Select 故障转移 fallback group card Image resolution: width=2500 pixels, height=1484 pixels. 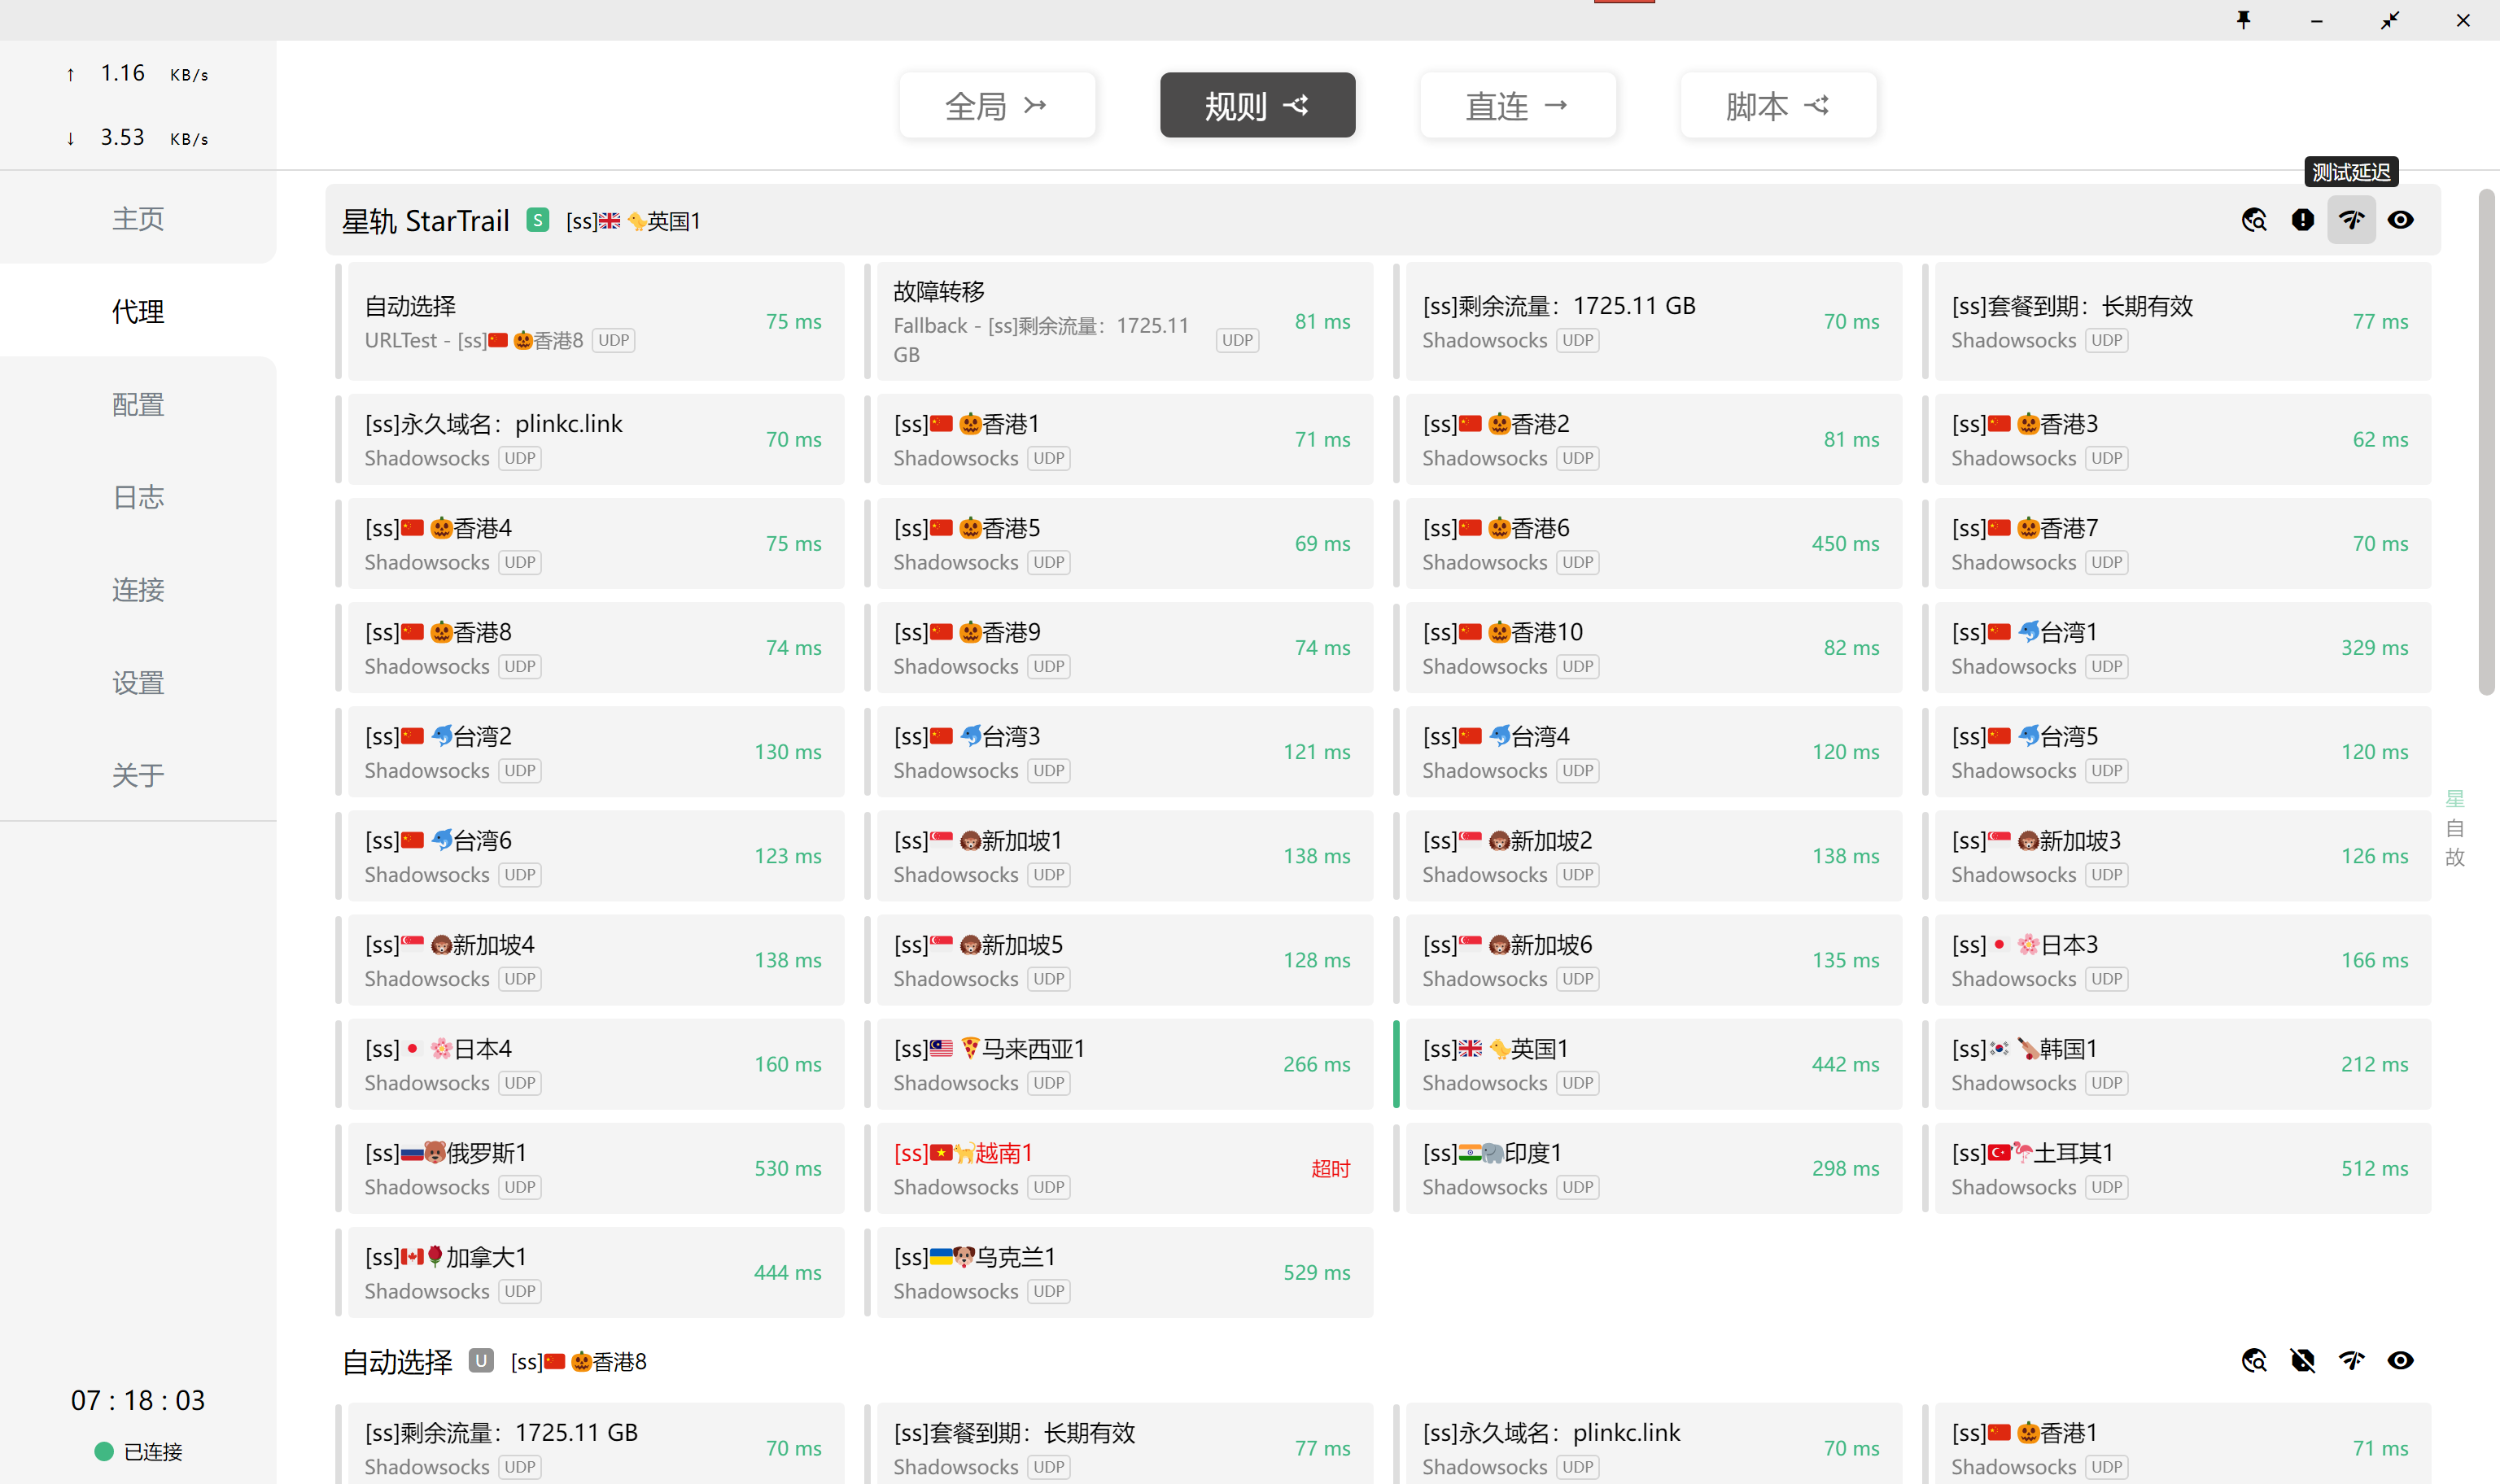1123,321
